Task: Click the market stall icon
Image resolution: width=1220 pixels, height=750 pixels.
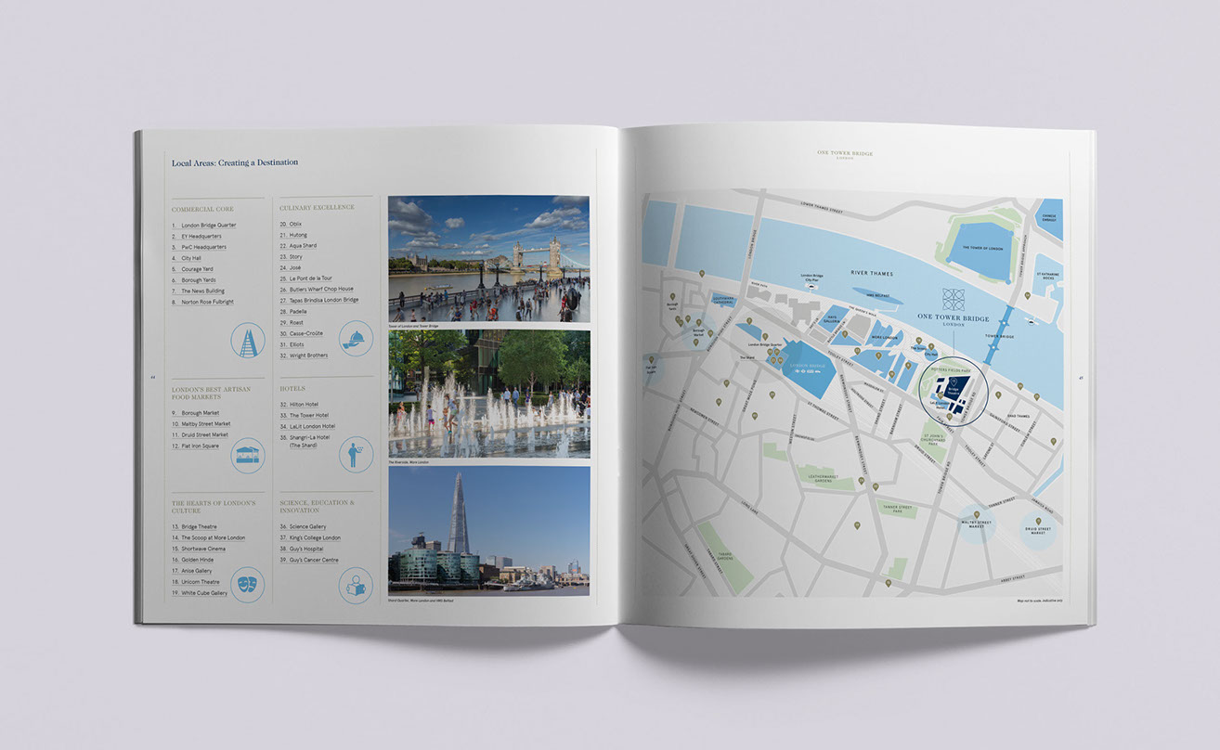Action: (x=247, y=456)
